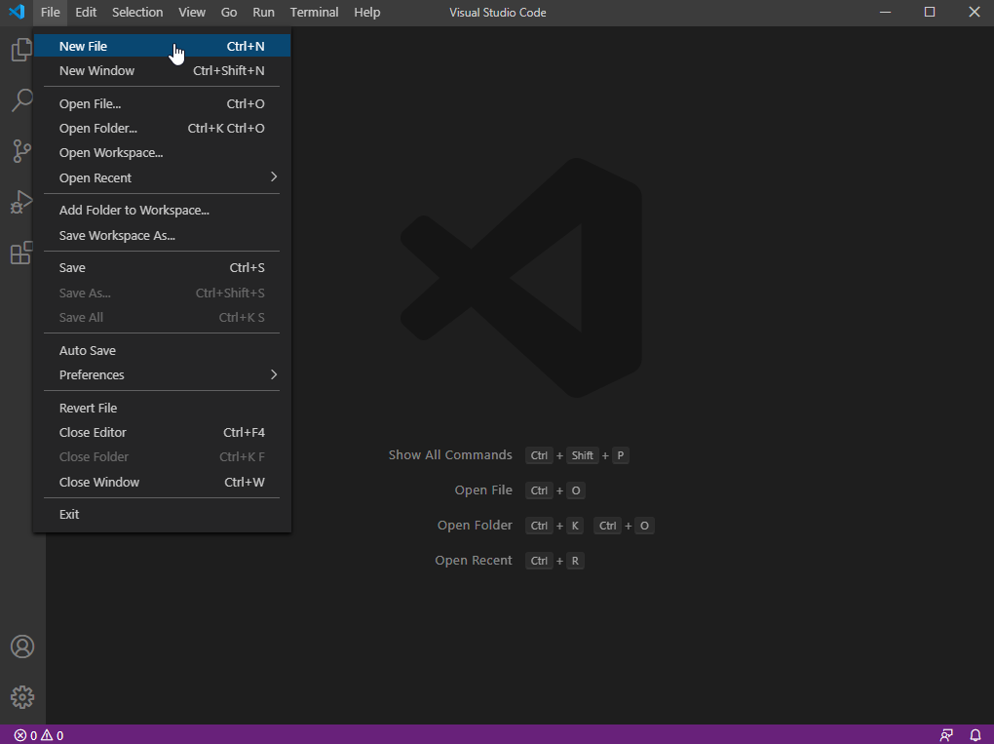Choose Open Folder... menu entry
This screenshot has height=744, width=994.
coord(98,128)
